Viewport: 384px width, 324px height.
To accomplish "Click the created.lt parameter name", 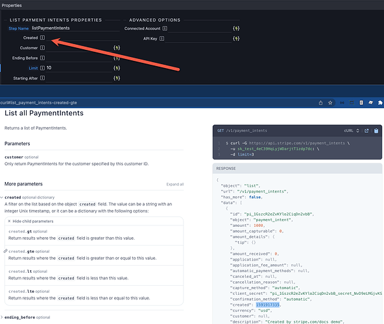I will tap(20, 272).
